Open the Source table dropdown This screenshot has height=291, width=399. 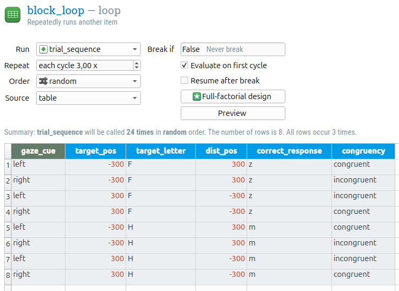pos(88,98)
